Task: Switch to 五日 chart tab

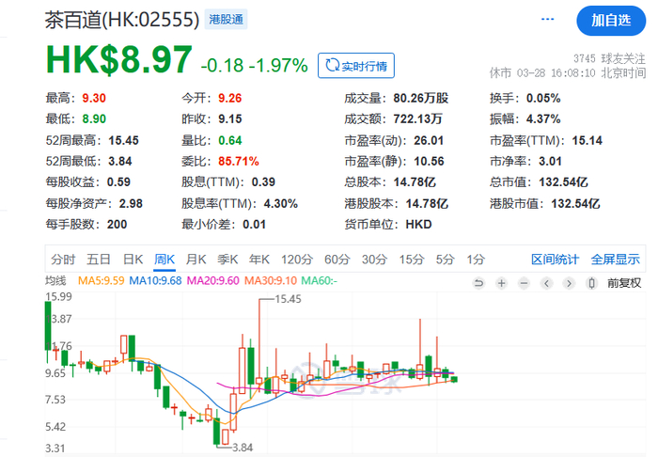Action: (99, 260)
